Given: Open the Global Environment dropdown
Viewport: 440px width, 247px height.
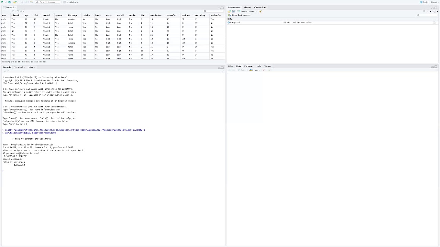Looking at the screenshot, I should [240, 15].
